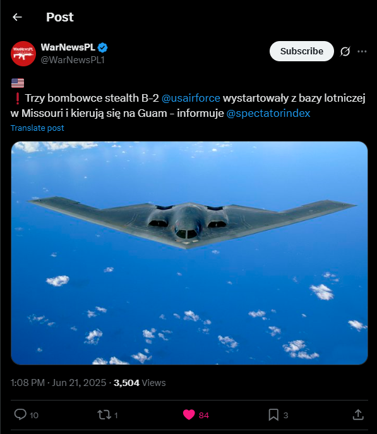Toggle the bookmark for this post
This screenshot has height=434, width=377.
[273, 415]
